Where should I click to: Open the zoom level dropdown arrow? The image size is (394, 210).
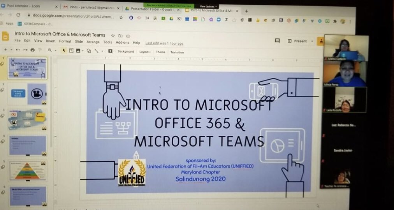click(55, 51)
